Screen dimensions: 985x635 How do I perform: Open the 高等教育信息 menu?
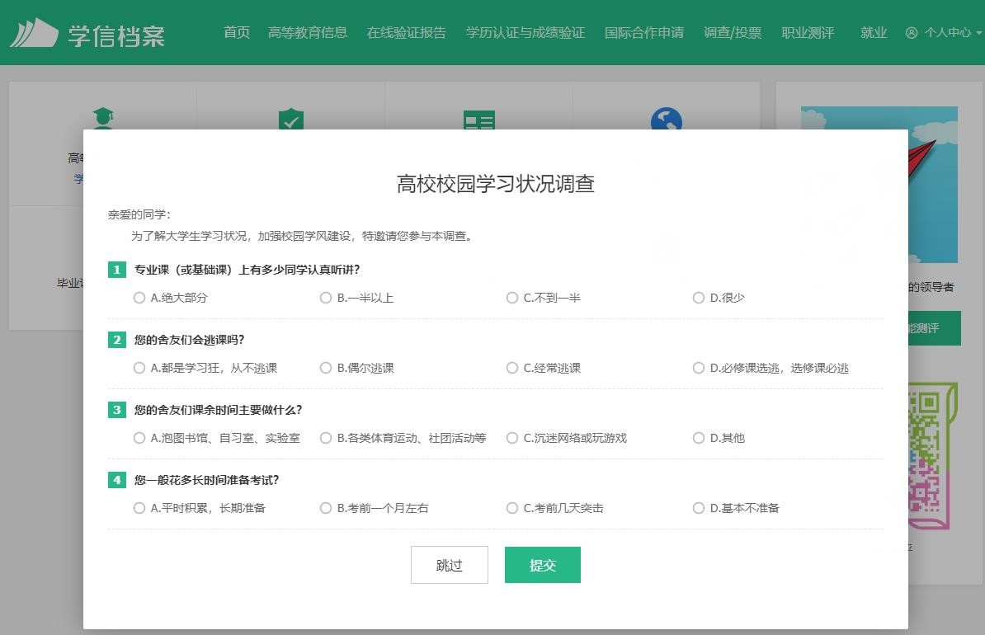pos(307,33)
